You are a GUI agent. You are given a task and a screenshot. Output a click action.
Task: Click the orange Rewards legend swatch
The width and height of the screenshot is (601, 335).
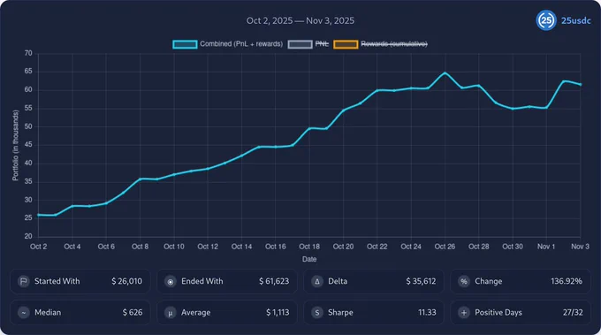point(346,44)
